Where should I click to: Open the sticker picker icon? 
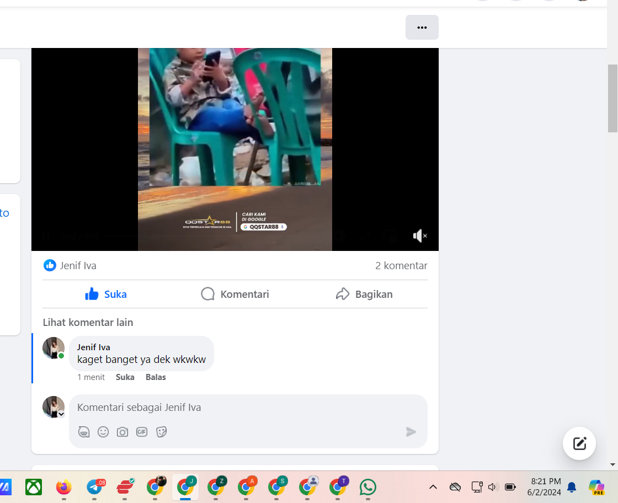161,432
